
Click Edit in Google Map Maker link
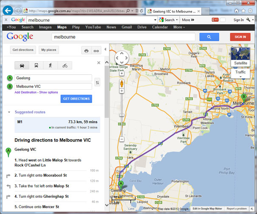(x=207, y=208)
